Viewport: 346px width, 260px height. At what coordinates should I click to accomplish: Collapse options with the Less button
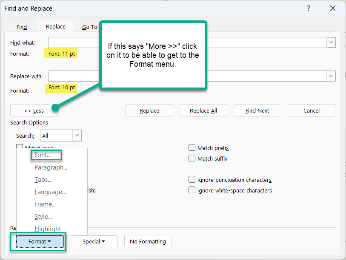point(34,110)
